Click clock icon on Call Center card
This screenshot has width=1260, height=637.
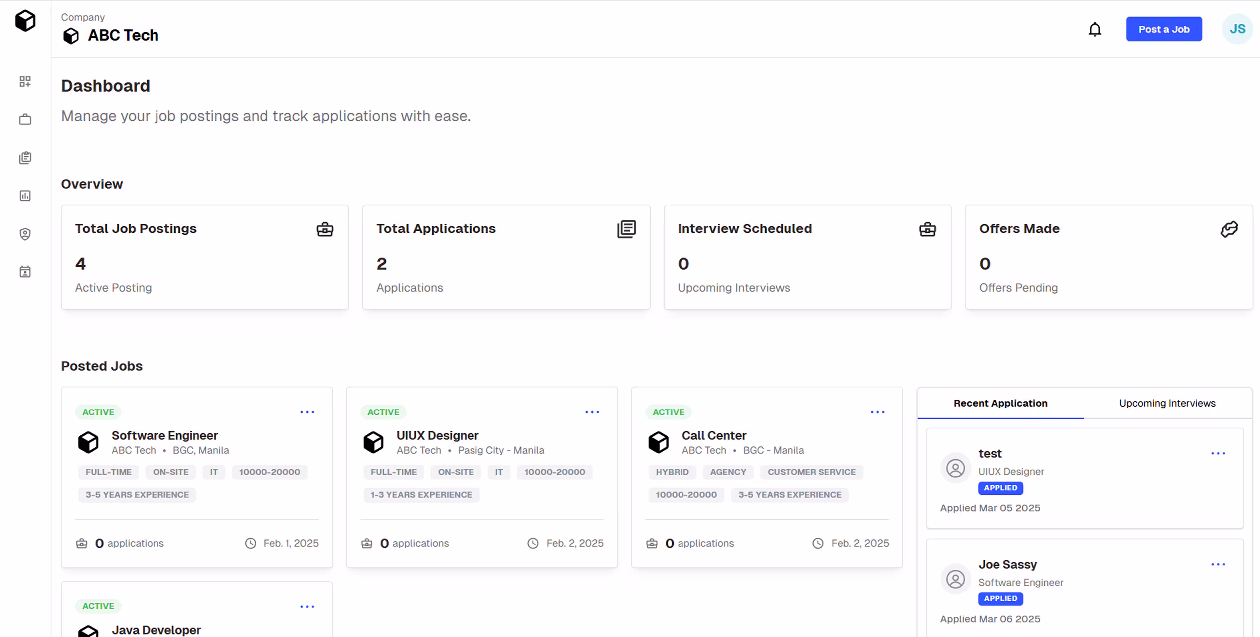[x=818, y=543]
